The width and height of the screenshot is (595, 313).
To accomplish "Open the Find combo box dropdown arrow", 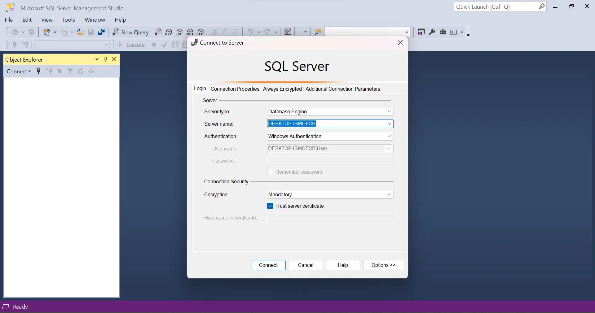I will click(x=407, y=32).
